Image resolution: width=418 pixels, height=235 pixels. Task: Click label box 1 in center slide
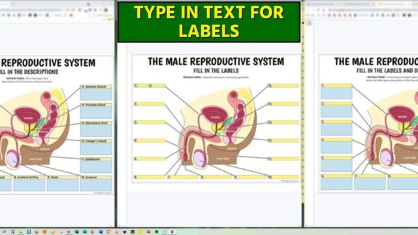click(150, 86)
